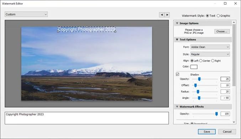The width and height of the screenshot is (241, 139).
Task: Collapse the Watermark Effects section
Action: pos(177,107)
